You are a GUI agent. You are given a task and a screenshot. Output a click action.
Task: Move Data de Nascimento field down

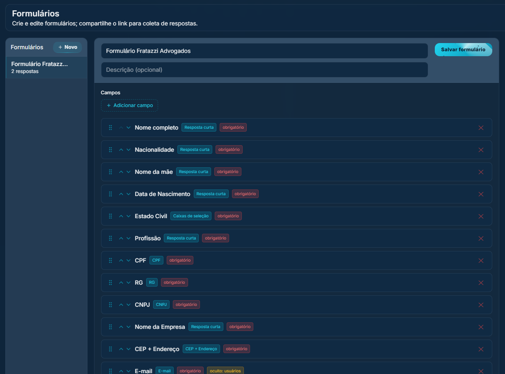click(x=129, y=194)
